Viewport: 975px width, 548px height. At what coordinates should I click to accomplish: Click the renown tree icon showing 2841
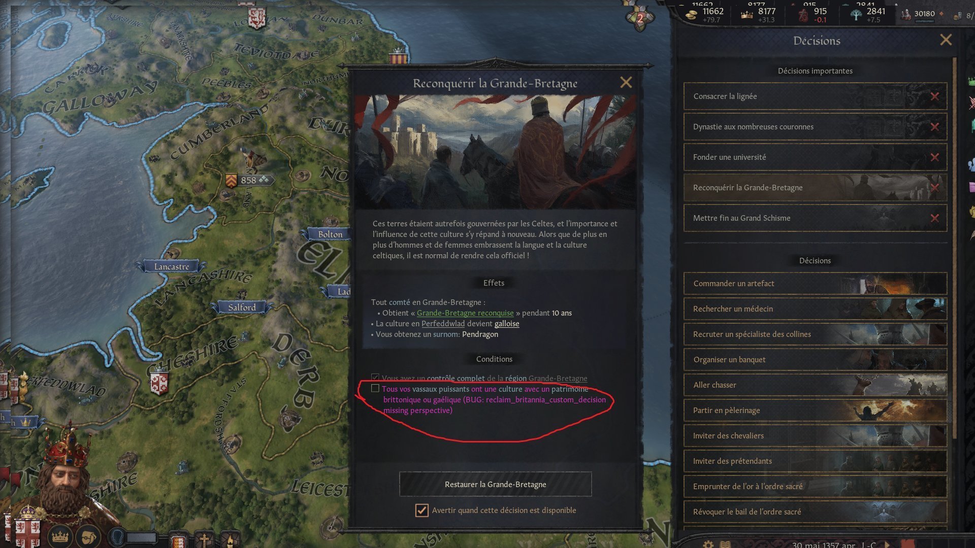point(856,15)
